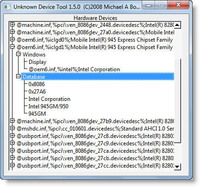Minimize the Unknown Device Tool window
This screenshot has width=200, height=187.
tap(149, 6)
